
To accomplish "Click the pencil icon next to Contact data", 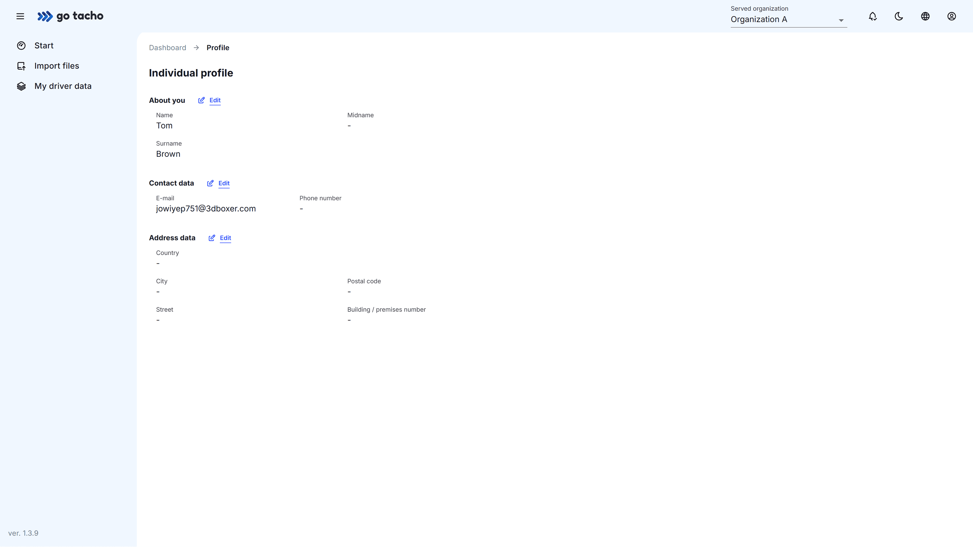I will point(211,183).
